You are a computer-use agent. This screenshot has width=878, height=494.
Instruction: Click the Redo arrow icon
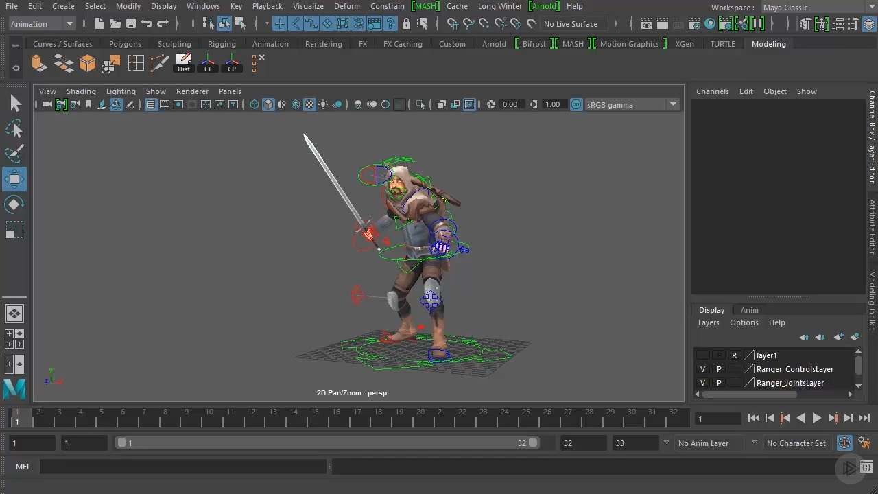pyautogui.click(x=163, y=24)
